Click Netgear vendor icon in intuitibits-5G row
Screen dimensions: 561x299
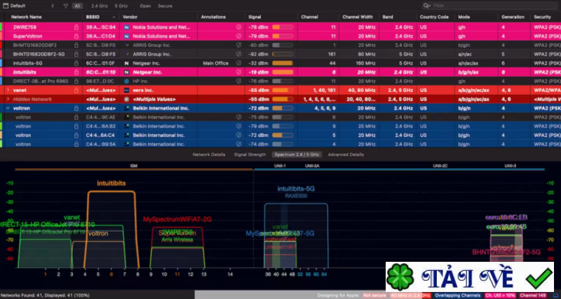[126, 63]
